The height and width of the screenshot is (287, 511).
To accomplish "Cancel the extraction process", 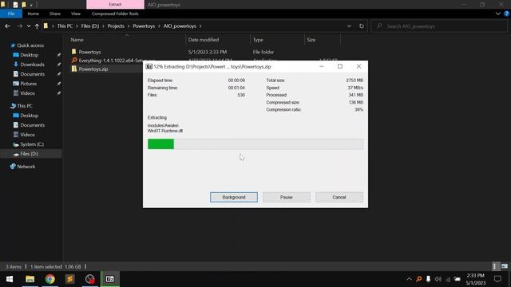I will pos(339,197).
